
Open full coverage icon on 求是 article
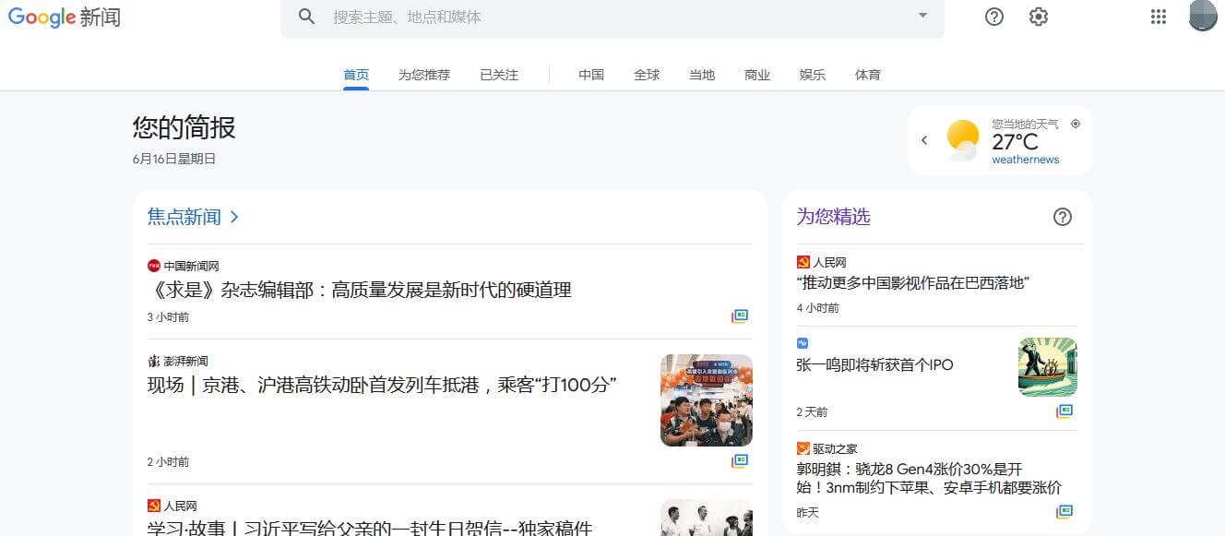[739, 316]
